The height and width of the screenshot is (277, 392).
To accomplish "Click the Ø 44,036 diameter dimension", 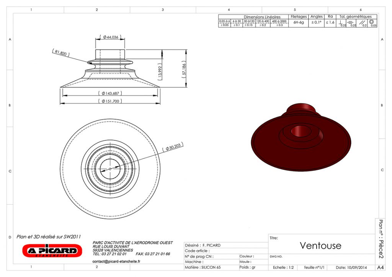I will point(110,37).
